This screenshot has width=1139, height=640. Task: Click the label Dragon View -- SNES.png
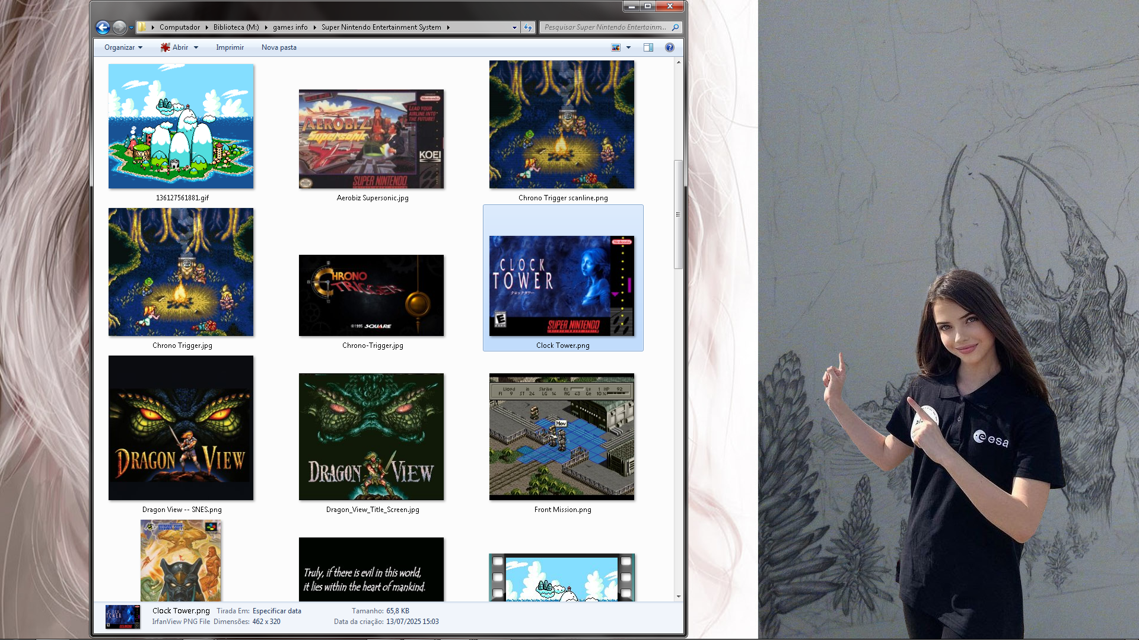(182, 510)
